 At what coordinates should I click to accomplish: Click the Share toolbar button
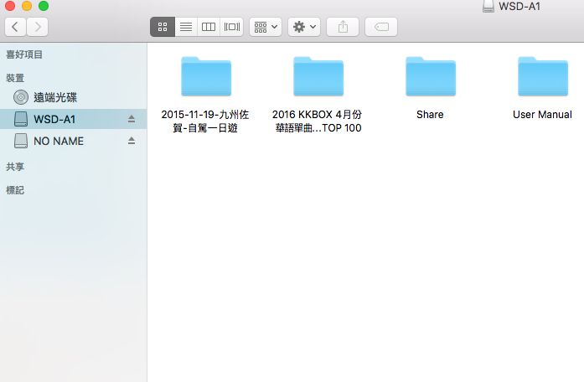[343, 27]
